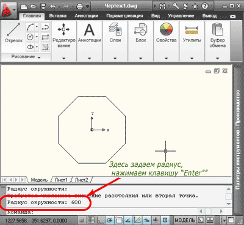Select the Отрезок line tool
This screenshot has height=225, width=244.
point(13,33)
